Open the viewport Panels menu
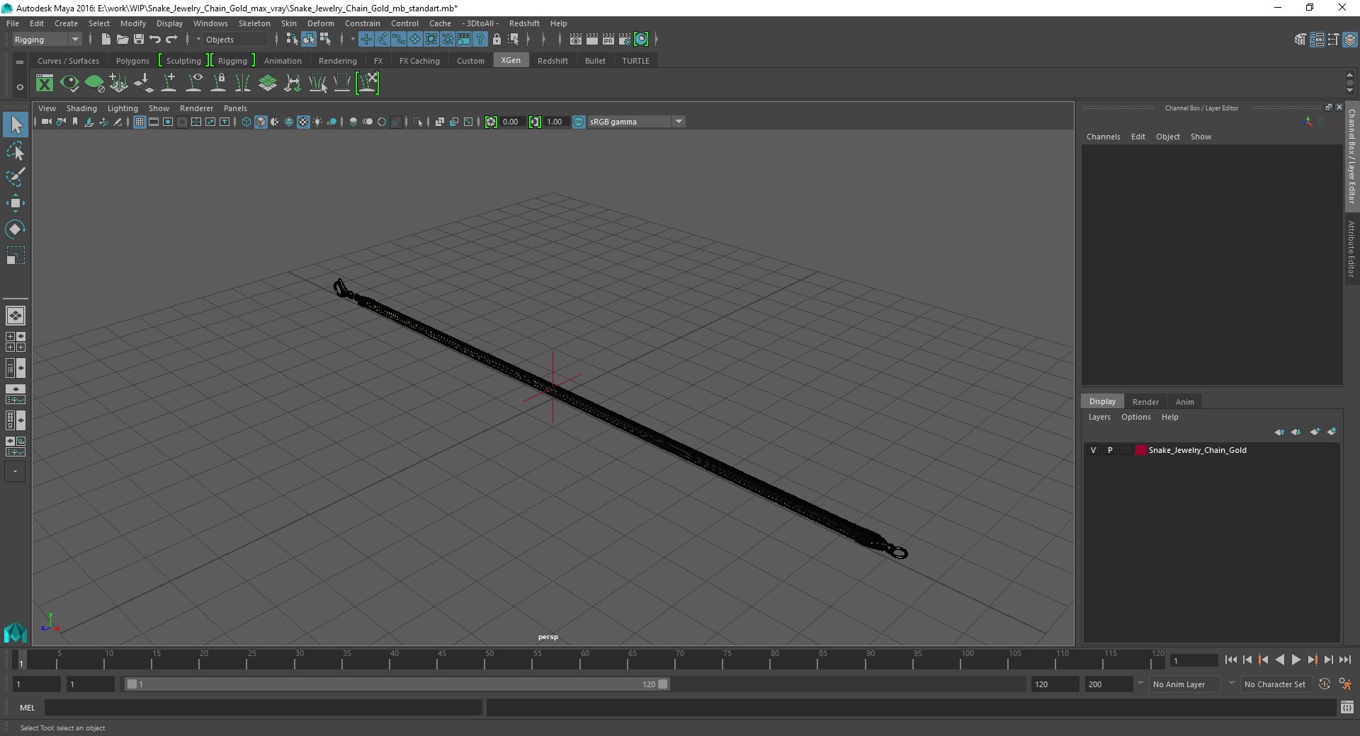This screenshot has width=1360, height=736. (235, 108)
